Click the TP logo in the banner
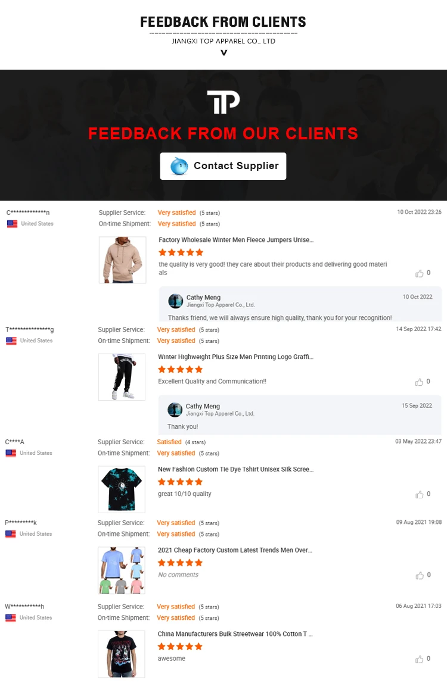This screenshot has height=696, width=447. 223,102
